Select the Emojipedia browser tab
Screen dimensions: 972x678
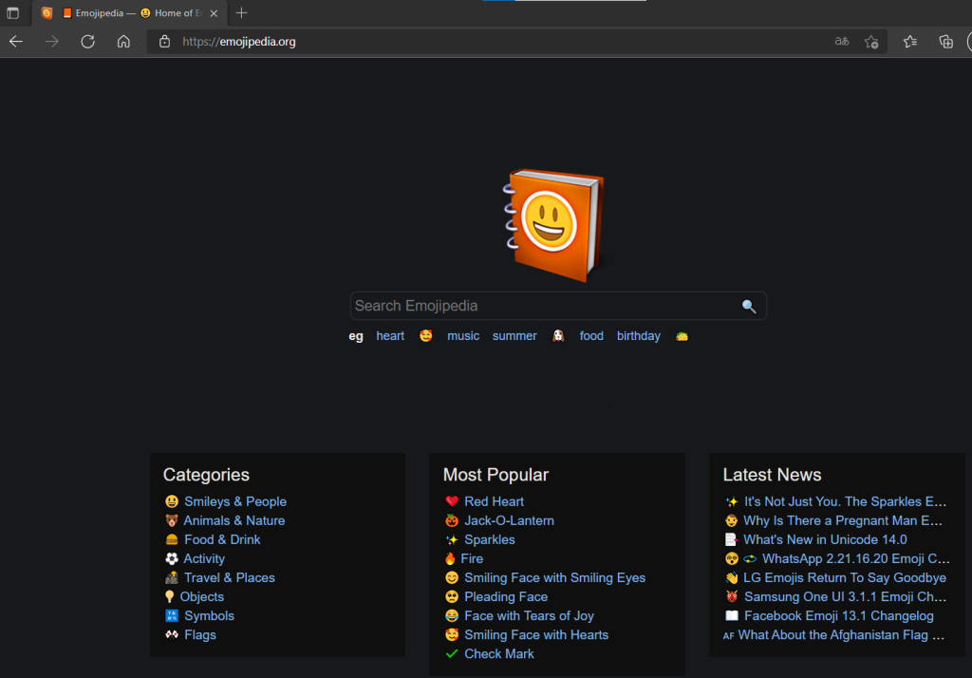pos(131,13)
